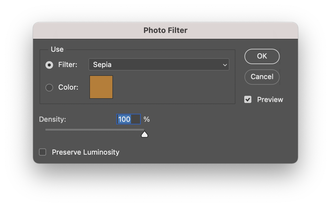Confirm the dialog with OK
This screenshot has width=331, height=207.
tap(262, 56)
